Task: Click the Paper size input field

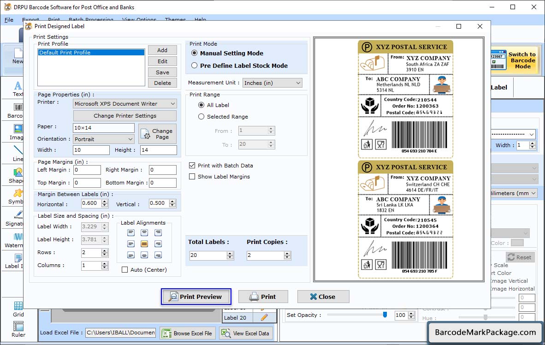Action: coord(104,128)
